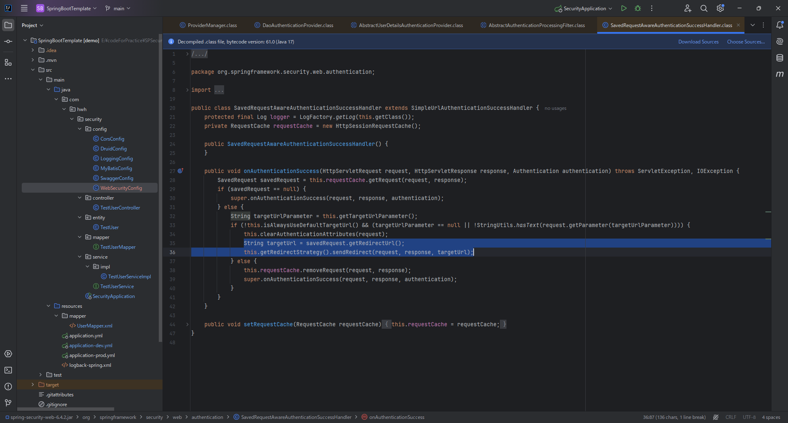Expand the folded setRequestCache method
This screenshot has height=423, width=788.
[x=188, y=324]
